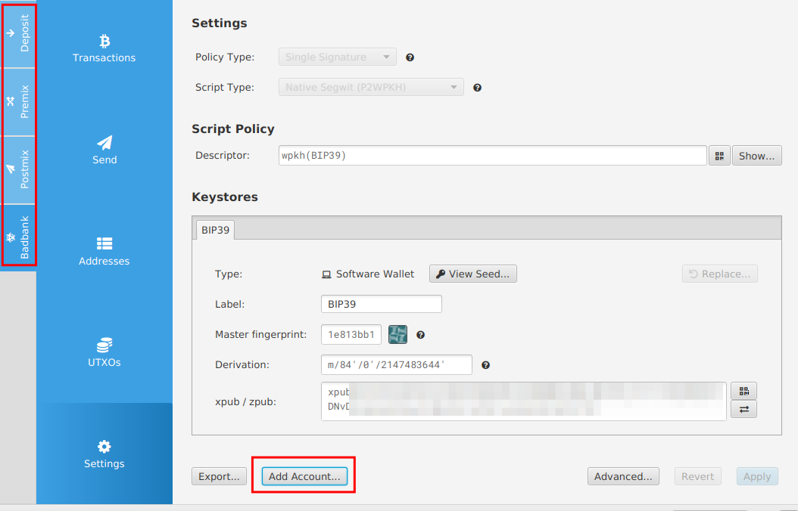Open help for Policy Type
The image size is (798, 511).
[410, 57]
